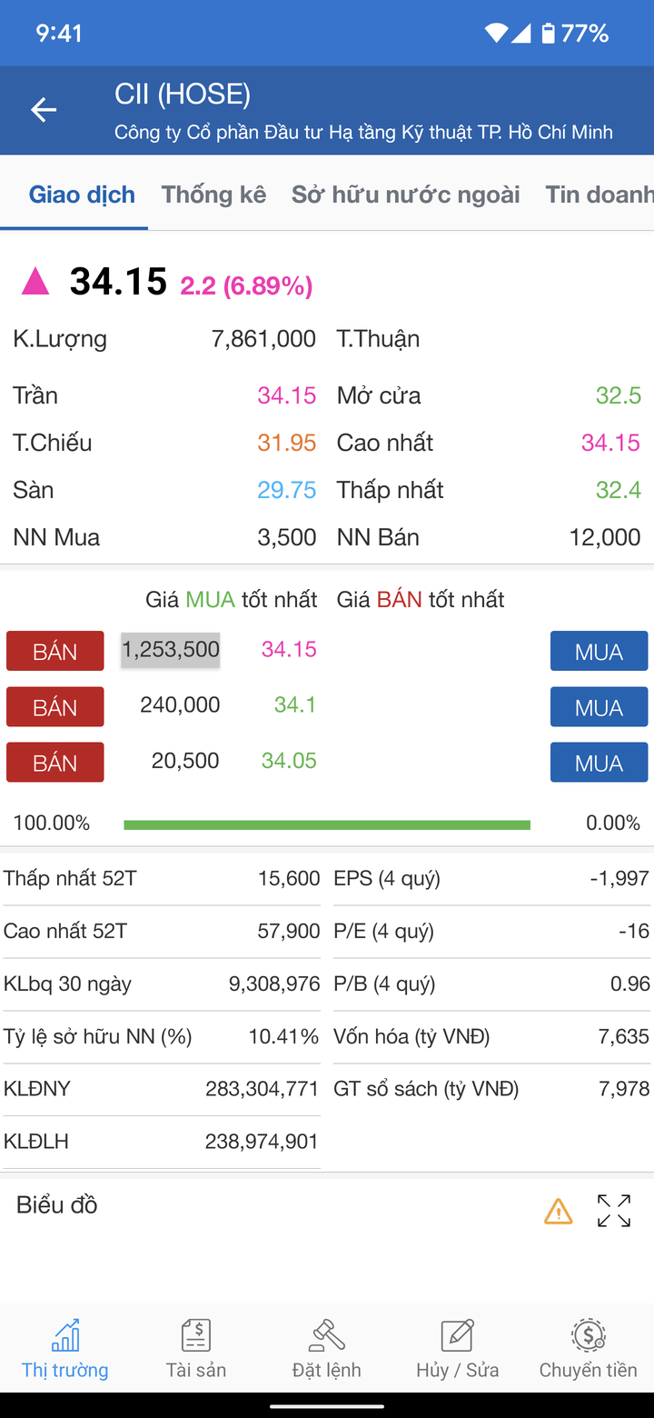This screenshot has width=654, height=1418.
Task: Open the Thị trường market icon
Action: pyautogui.click(x=65, y=1337)
